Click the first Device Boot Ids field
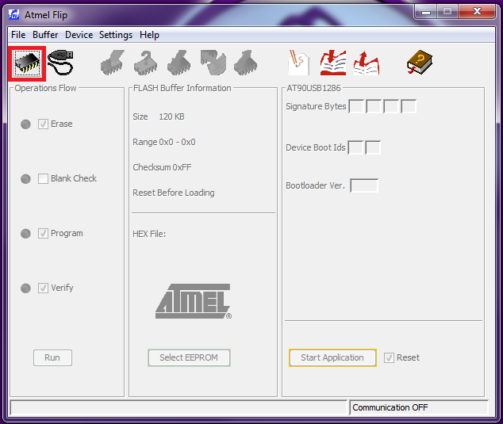 [x=355, y=147]
